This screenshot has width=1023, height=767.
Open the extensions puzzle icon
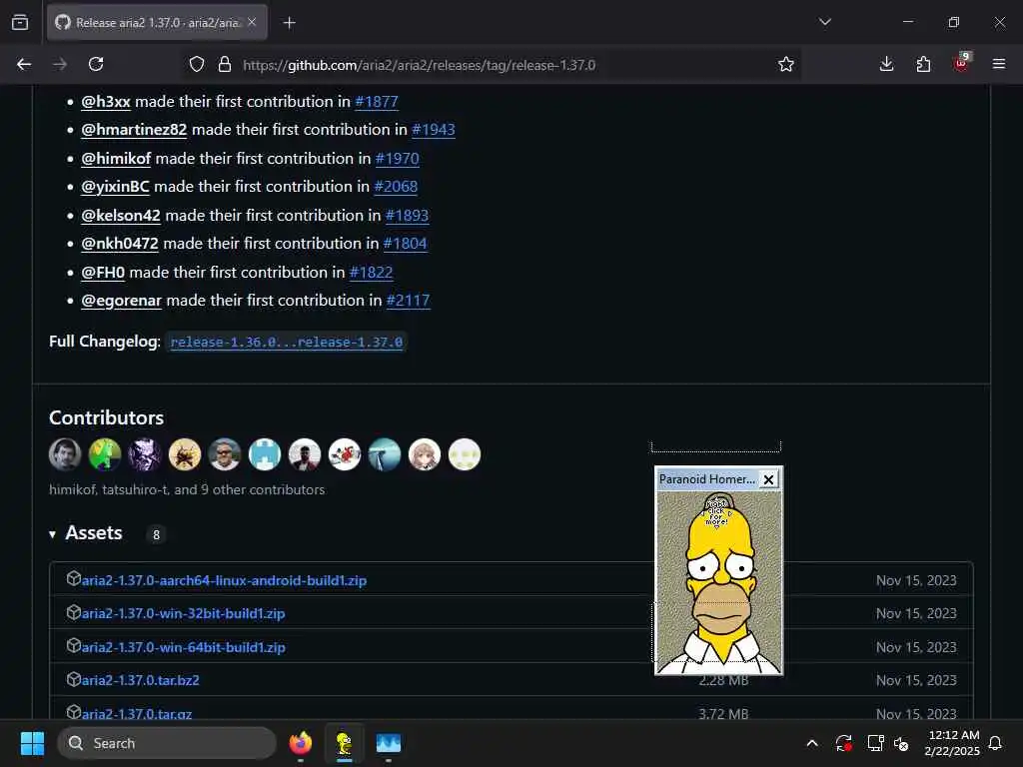coord(923,64)
